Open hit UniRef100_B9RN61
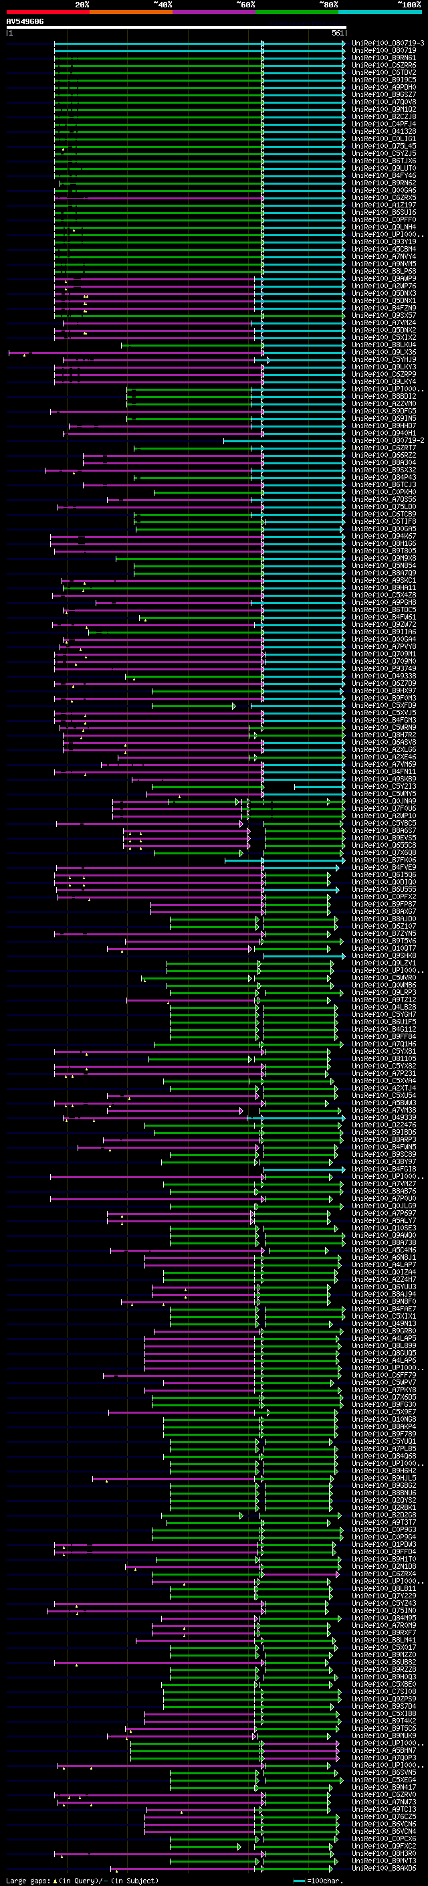The image size is (428, 1886). (x=384, y=58)
